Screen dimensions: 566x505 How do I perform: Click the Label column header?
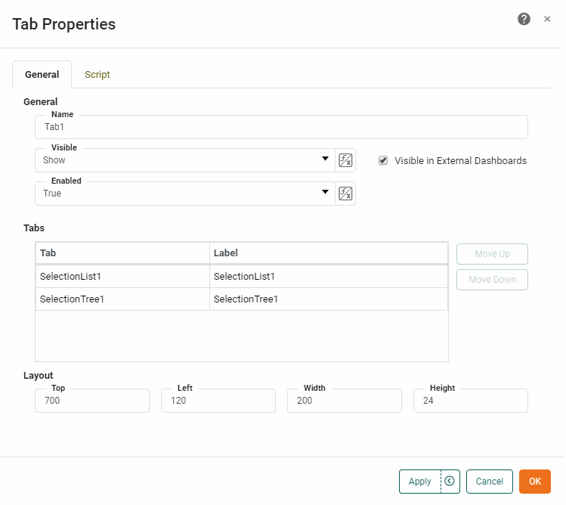coord(329,253)
